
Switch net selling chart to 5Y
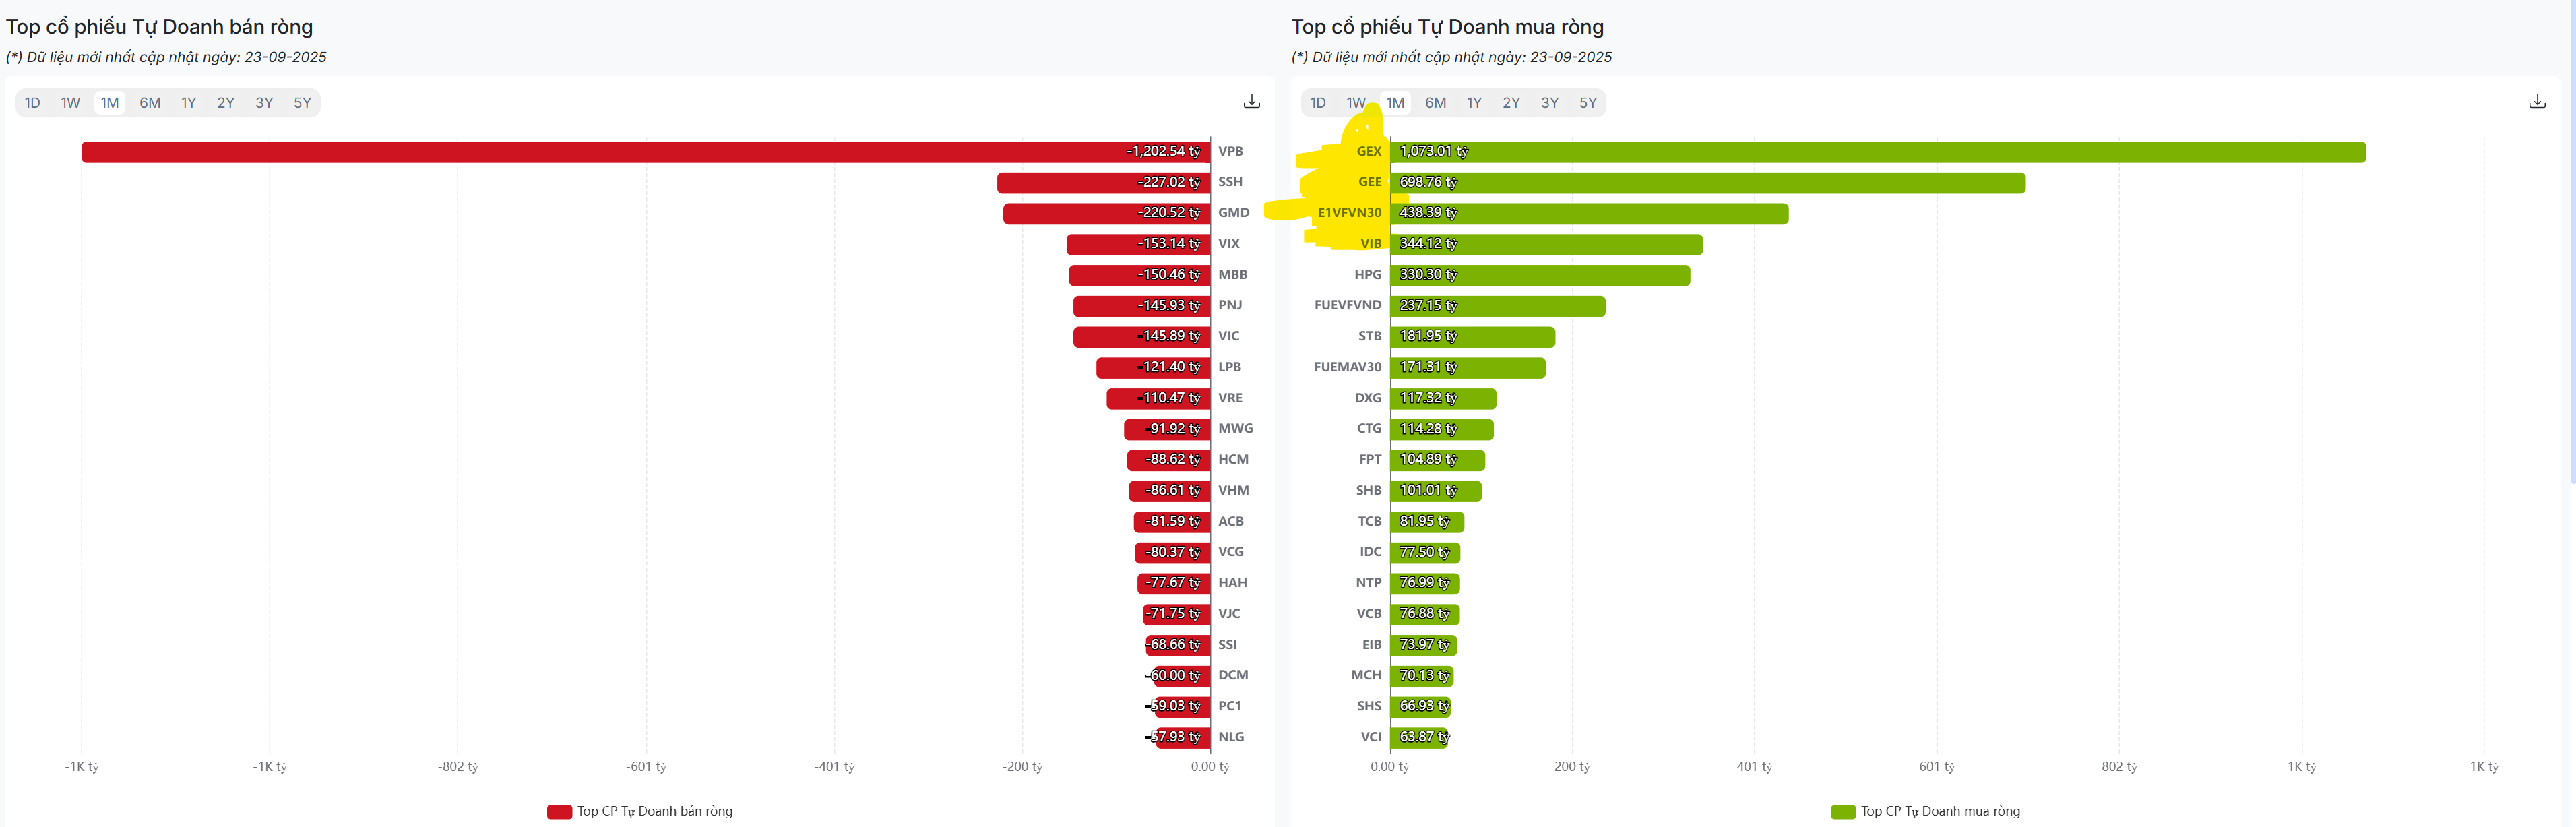coord(302,103)
